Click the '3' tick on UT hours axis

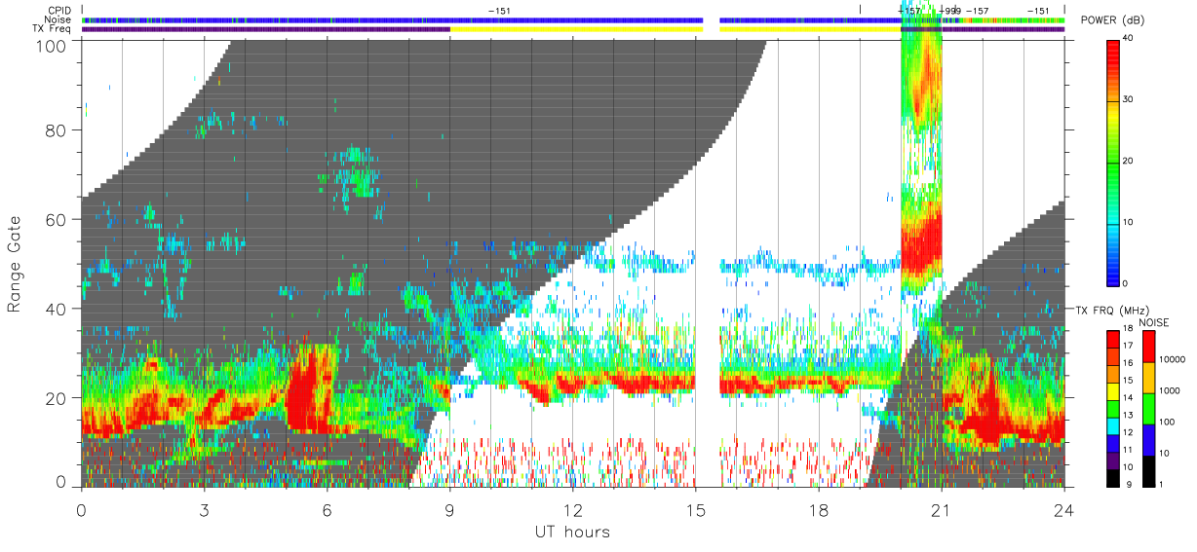[204, 510]
